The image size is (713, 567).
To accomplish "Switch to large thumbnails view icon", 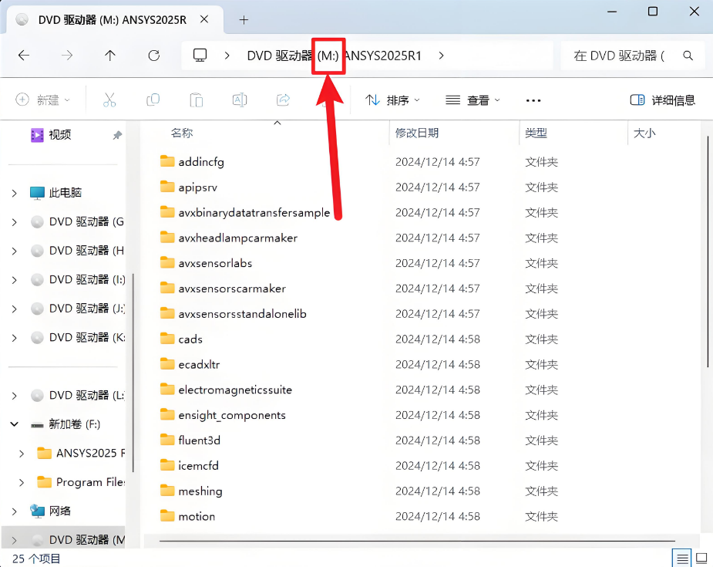I will click(701, 559).
